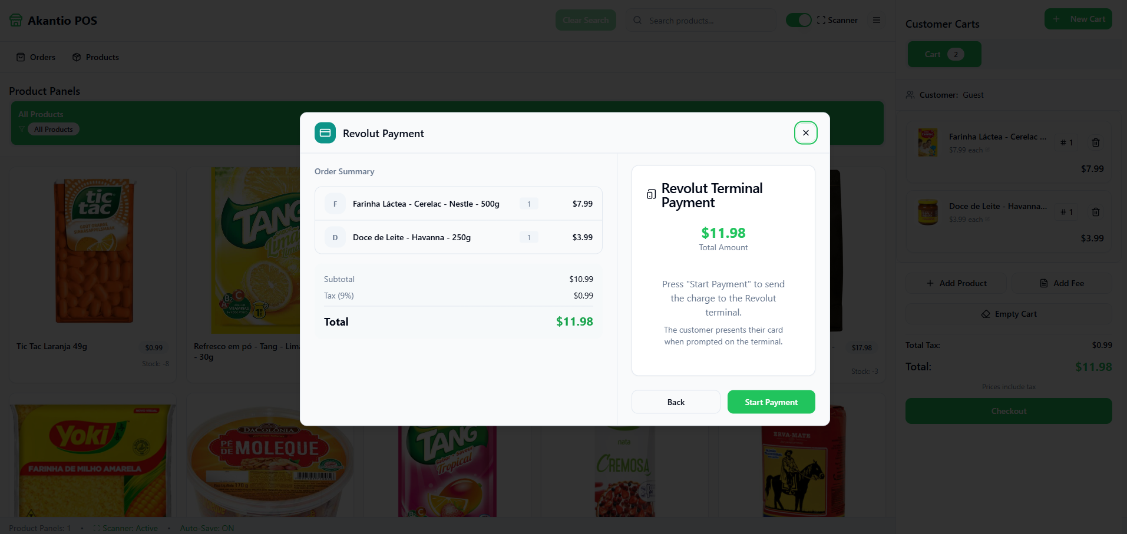Screen dimensions: 1127x534
Task: Open the hamburger menu icon
Action: (x=877, y=20)
